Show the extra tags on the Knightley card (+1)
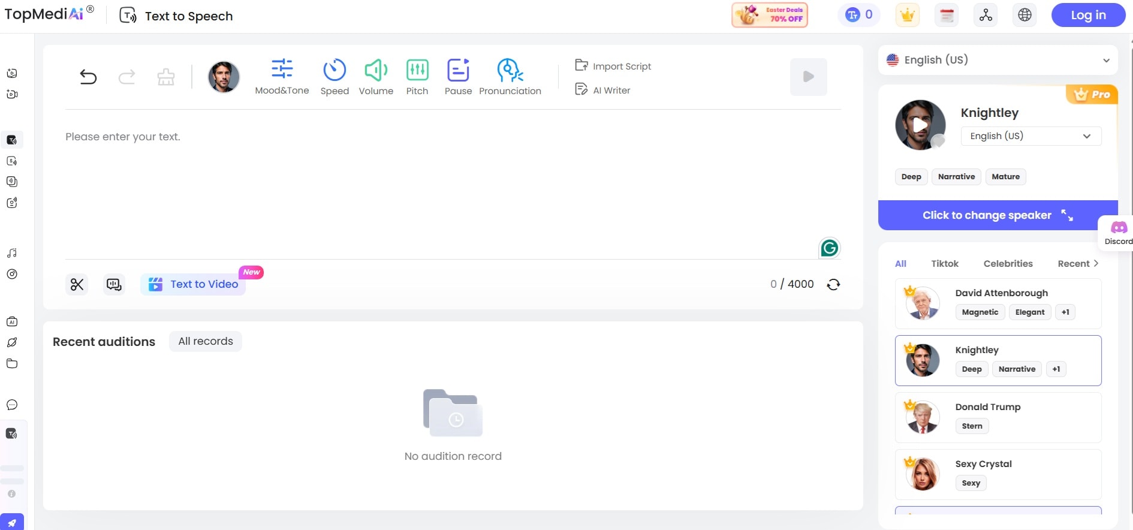Image resolution: width=1133 pixels, height=530 pixels. 1056,369
